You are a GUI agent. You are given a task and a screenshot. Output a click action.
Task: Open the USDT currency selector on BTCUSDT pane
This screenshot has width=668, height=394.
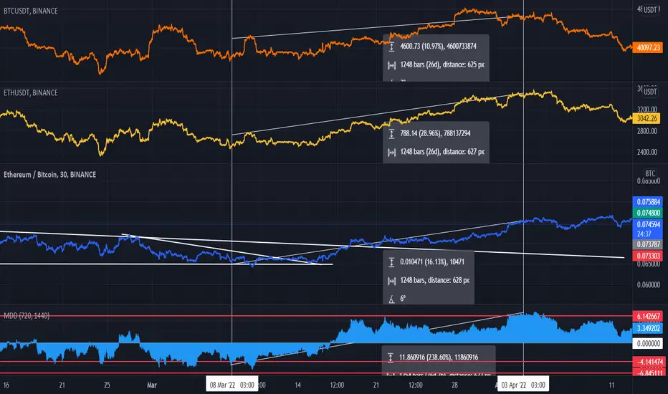[x=650, y=9]
